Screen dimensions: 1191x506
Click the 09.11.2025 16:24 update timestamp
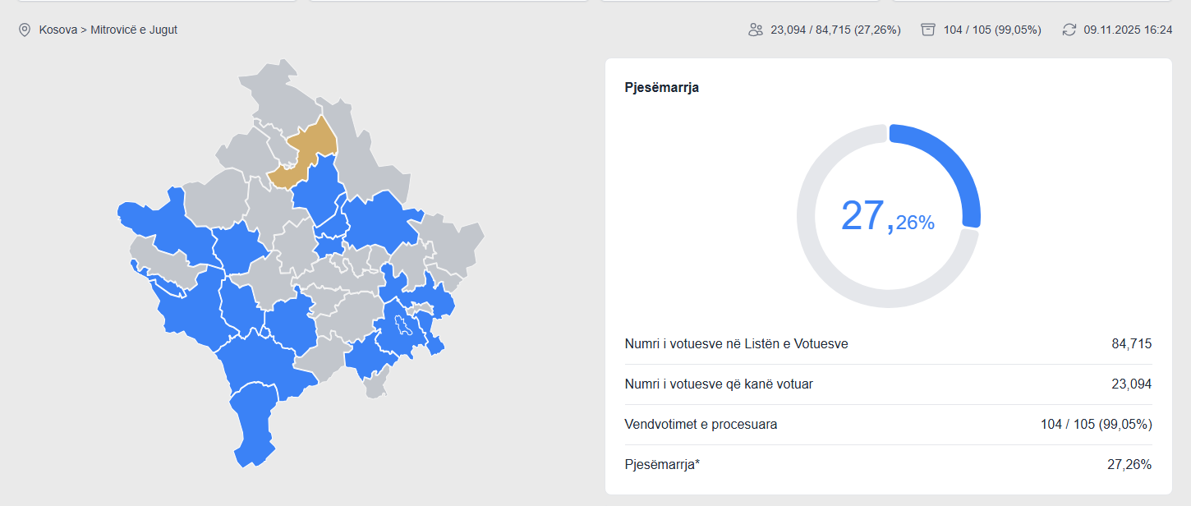tap(1128, 30)
